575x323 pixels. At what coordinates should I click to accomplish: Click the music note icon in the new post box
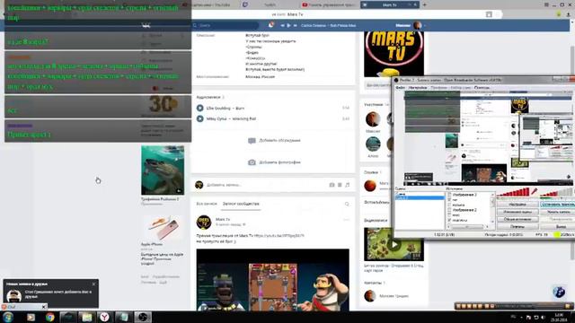(348, 185)
